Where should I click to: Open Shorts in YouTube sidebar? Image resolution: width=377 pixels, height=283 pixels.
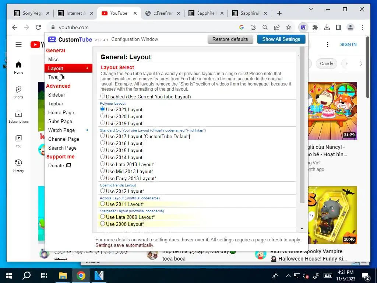18,92
